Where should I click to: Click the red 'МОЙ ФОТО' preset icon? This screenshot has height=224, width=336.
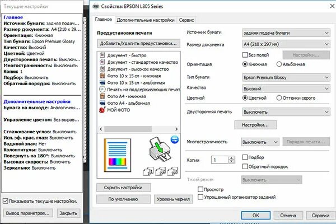(x=102, y=110)
